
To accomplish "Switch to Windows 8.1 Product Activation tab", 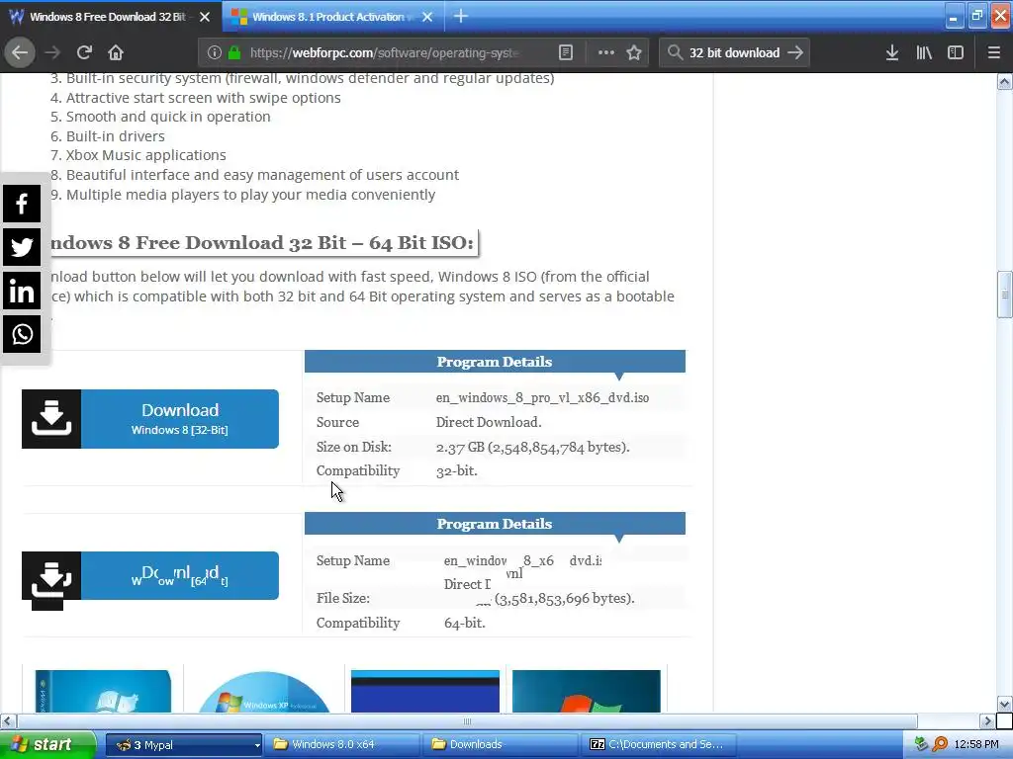I will pos(327,17).
